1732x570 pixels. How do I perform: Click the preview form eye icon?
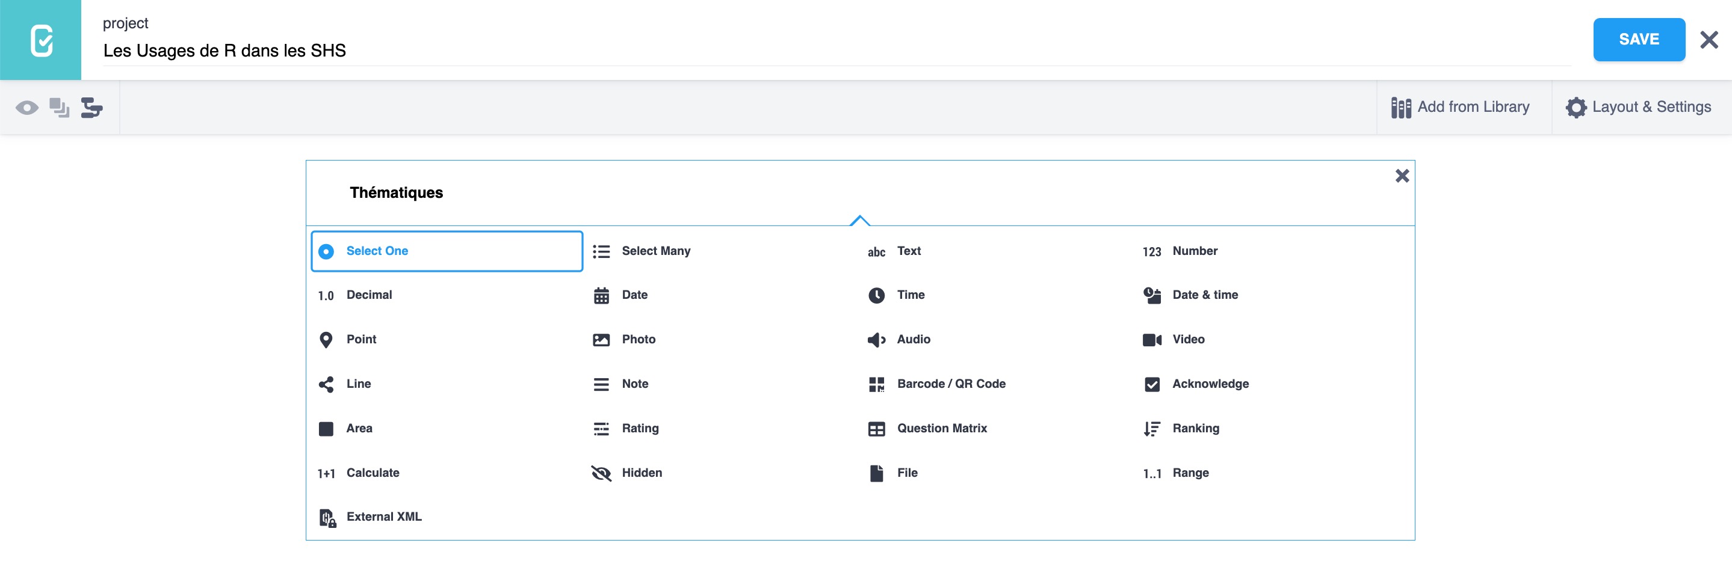27,108
